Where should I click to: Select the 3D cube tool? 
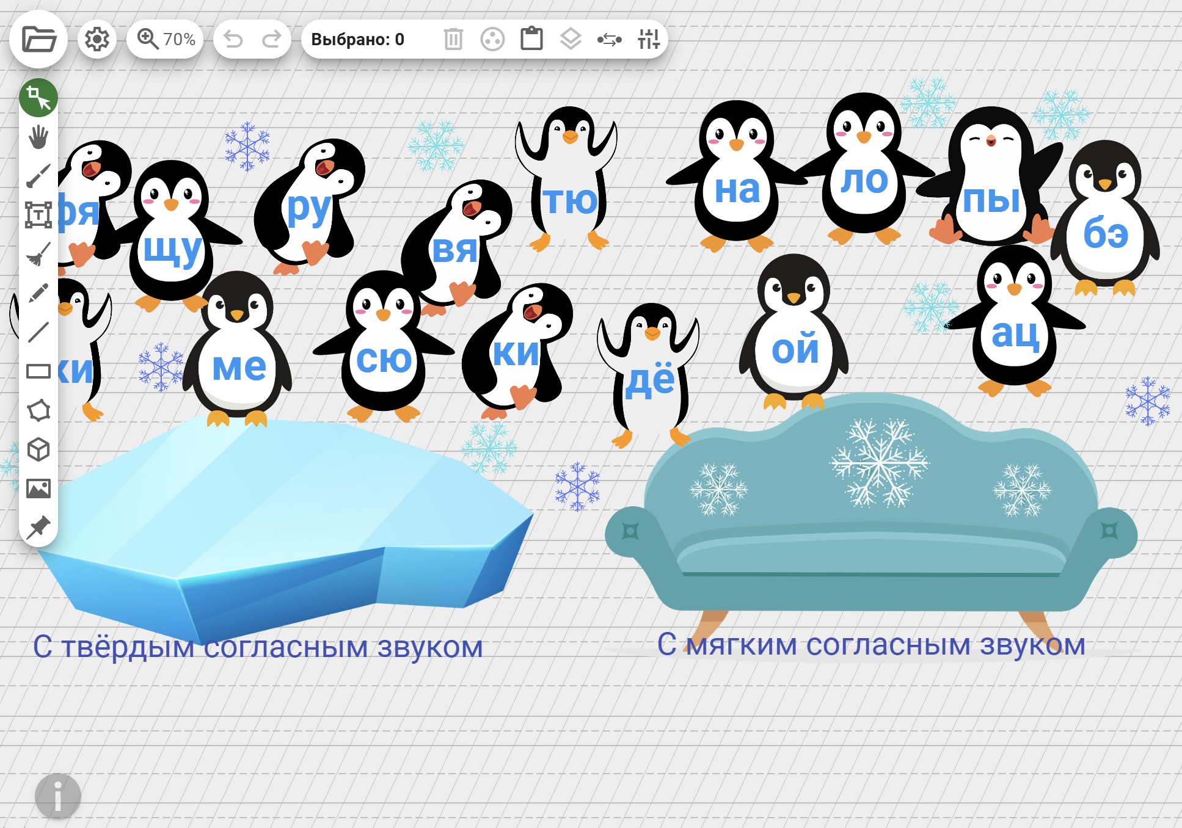[x=38, y=450]
